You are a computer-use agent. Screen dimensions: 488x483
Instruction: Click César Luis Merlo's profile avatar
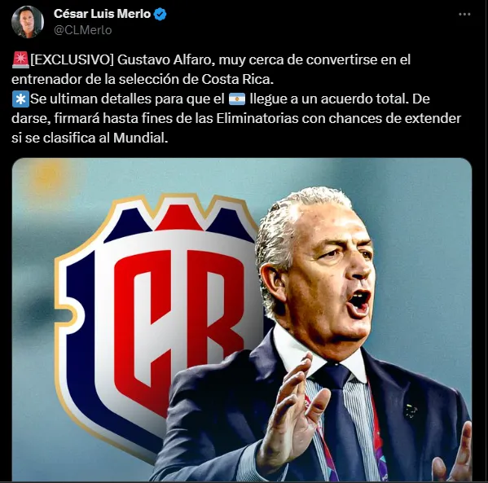click(28, 22)
